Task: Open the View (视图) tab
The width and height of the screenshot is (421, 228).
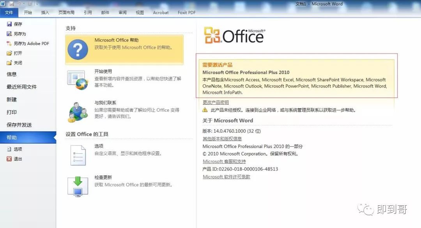Action: tap(140, 12)
